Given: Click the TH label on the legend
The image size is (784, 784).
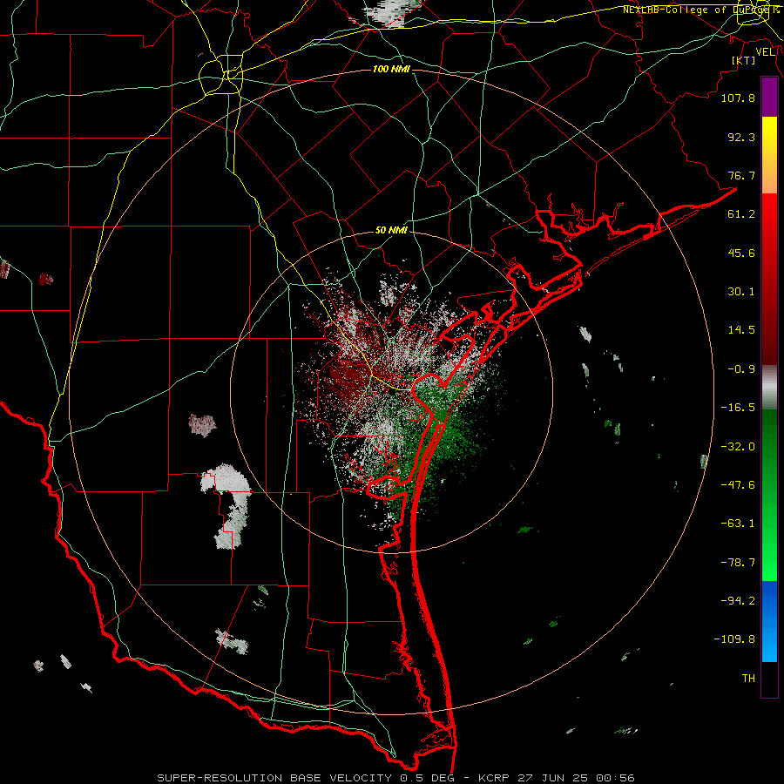Looking at the screenshot, I should coord(748,678).
